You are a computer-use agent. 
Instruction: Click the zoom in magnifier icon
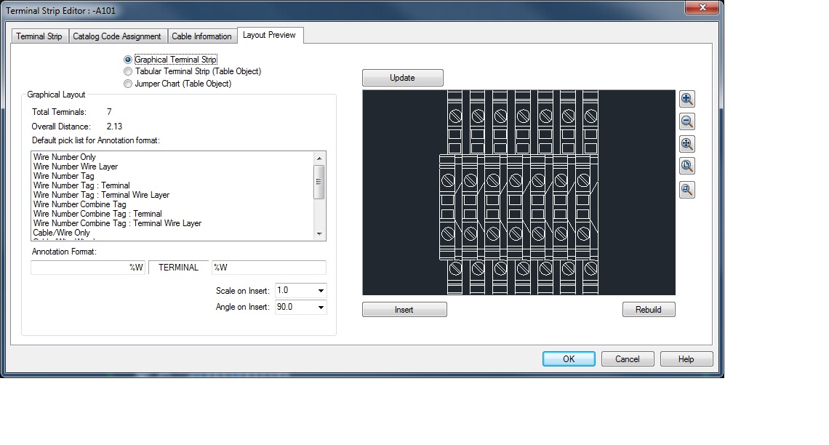[x=686, y=99]
